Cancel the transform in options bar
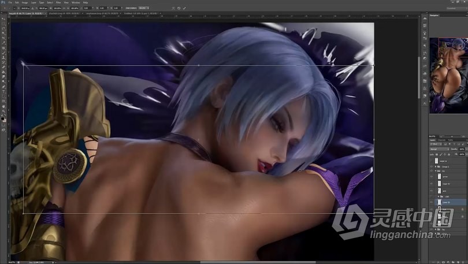 pyautogui.click(x=179, y=8)
